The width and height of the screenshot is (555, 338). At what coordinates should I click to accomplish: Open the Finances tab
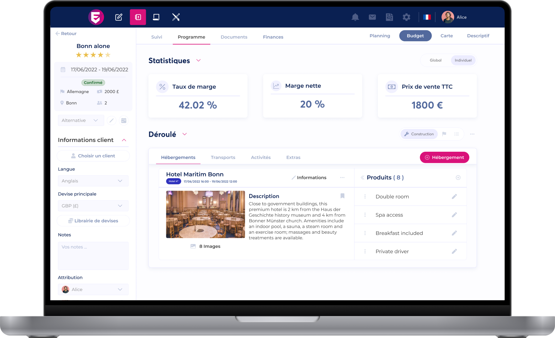[x=273, y=37]
